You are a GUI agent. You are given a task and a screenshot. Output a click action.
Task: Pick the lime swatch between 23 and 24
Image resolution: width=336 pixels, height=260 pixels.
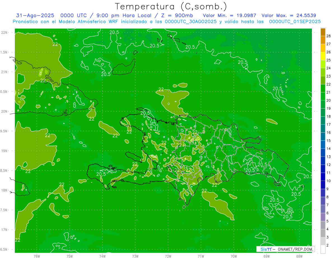point(323,72)
